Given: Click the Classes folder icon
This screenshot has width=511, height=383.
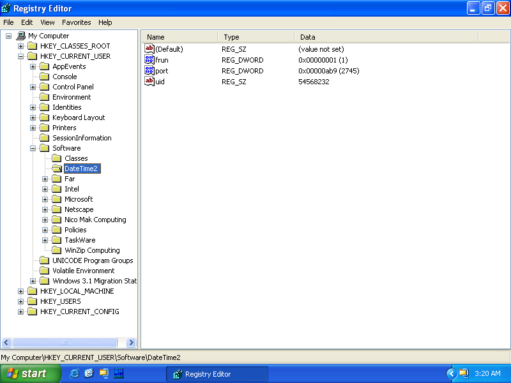Looking at the screenshot, I should 57,158.
